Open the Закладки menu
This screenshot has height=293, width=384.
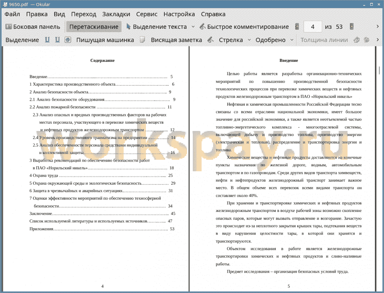tap(116, 14)
